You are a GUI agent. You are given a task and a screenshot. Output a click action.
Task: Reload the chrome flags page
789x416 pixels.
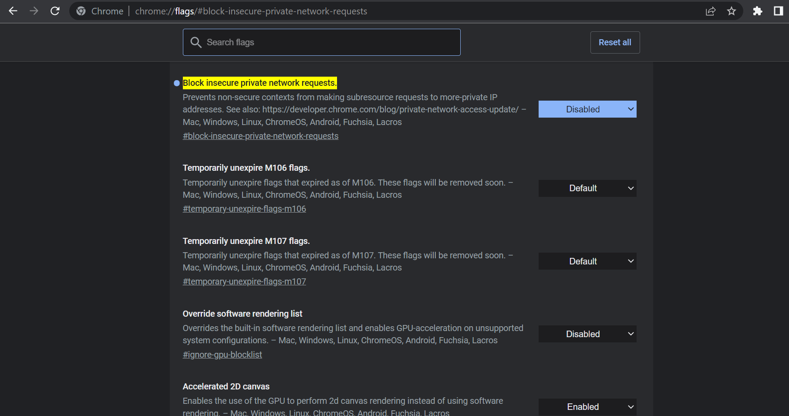pyautogui.click(x=55, y=11)
